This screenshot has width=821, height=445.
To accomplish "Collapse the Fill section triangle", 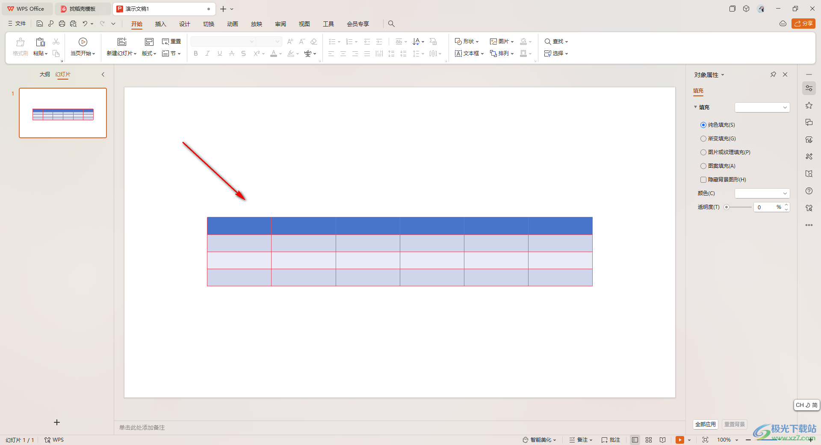I will (x=695, y=107).
